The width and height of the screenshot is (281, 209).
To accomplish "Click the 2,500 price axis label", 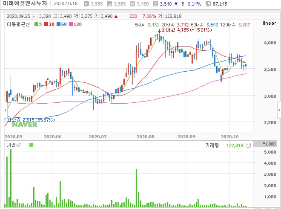I will click(270, 123).
